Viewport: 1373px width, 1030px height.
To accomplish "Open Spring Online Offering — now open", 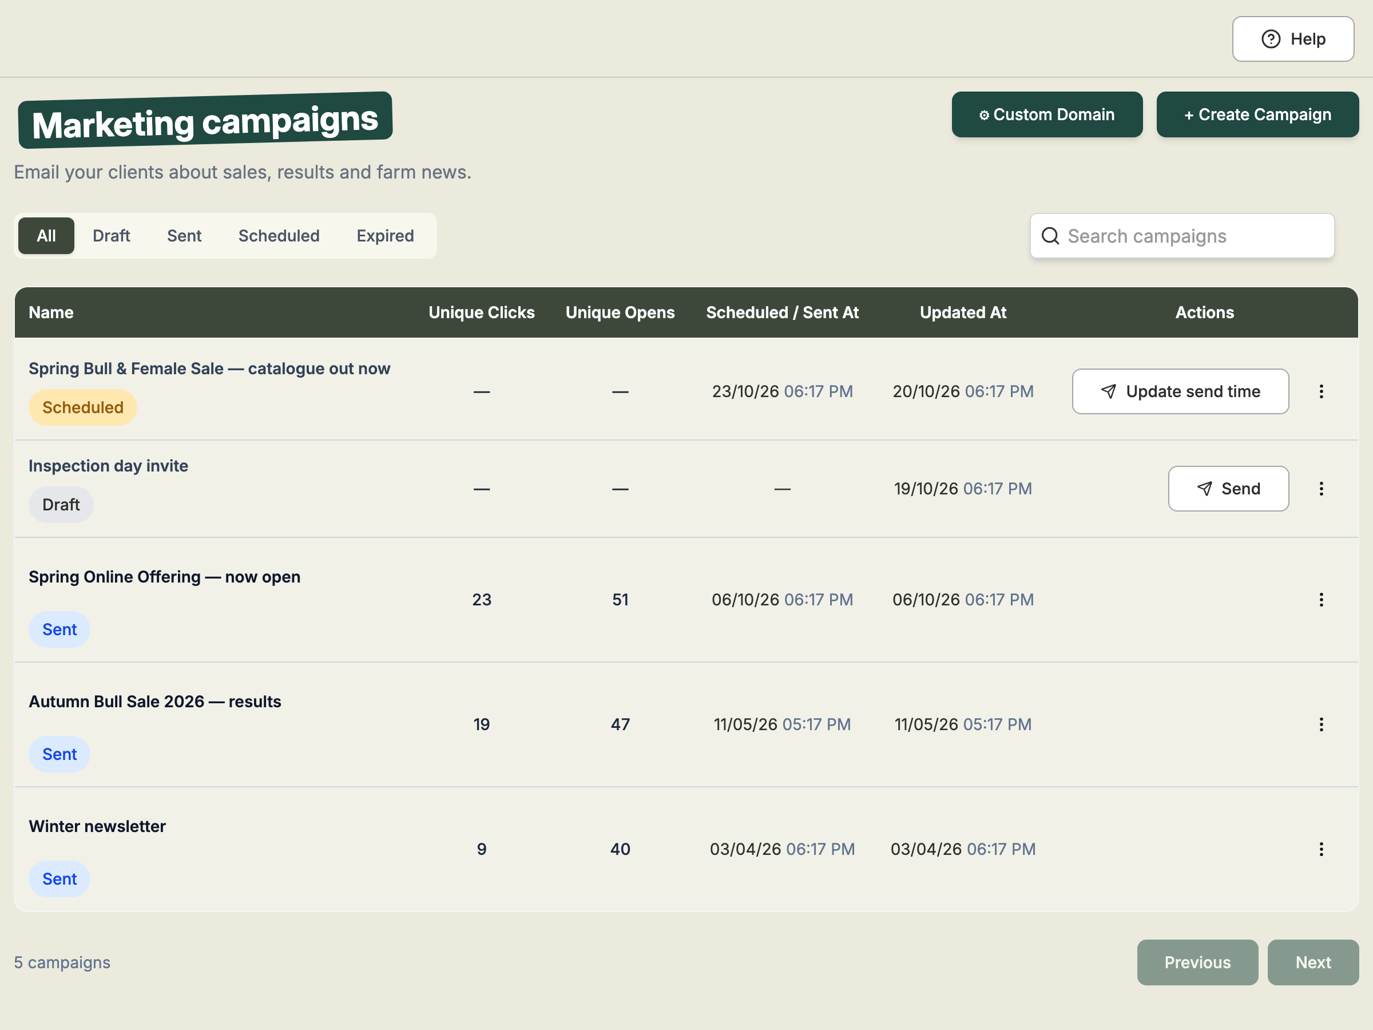I will (x=165, y=577).
